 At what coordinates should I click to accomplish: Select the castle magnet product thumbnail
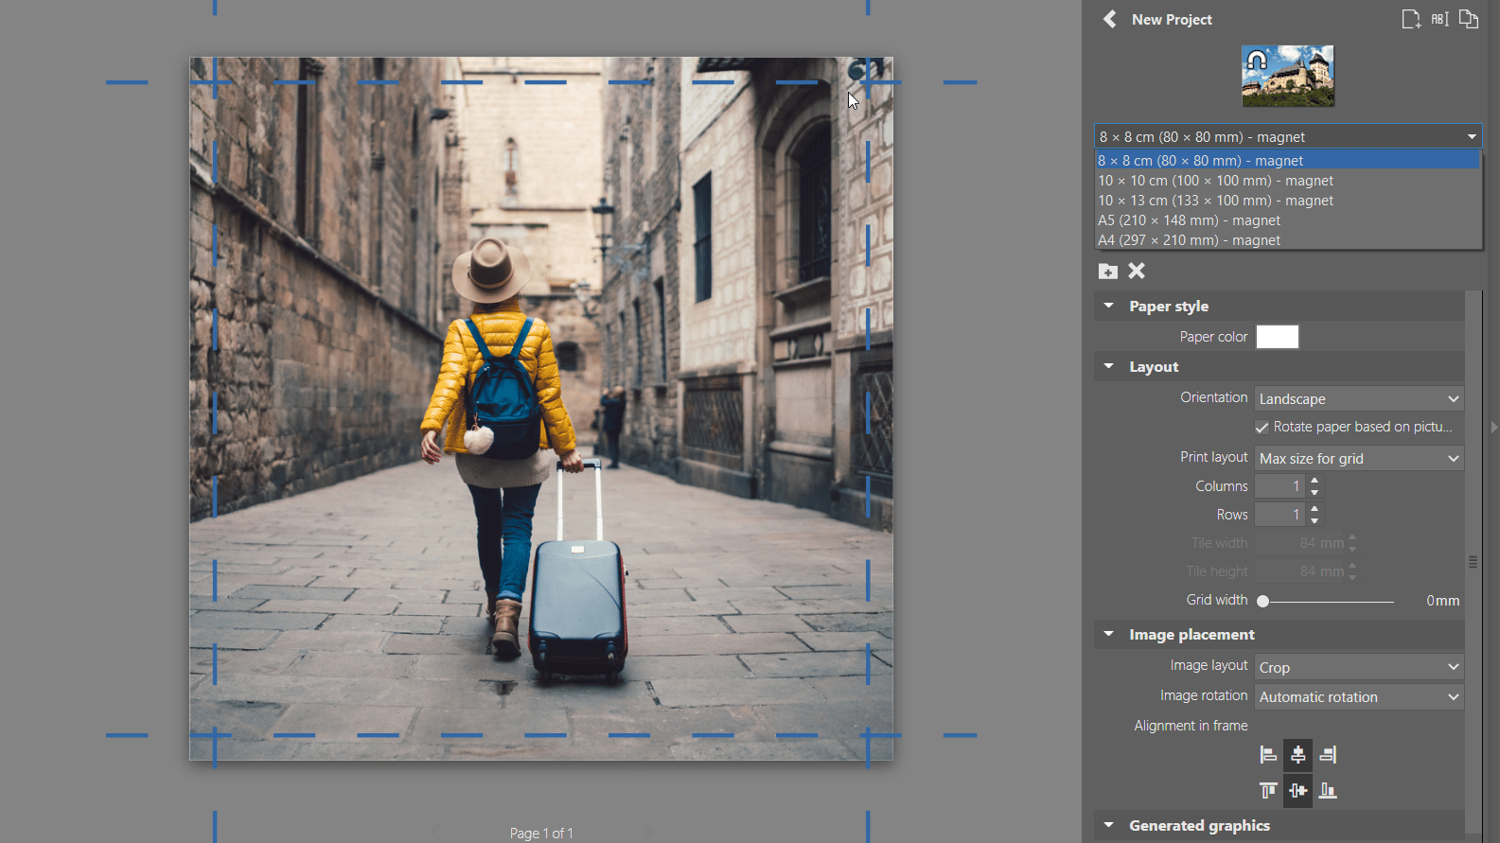point(1287,76)
